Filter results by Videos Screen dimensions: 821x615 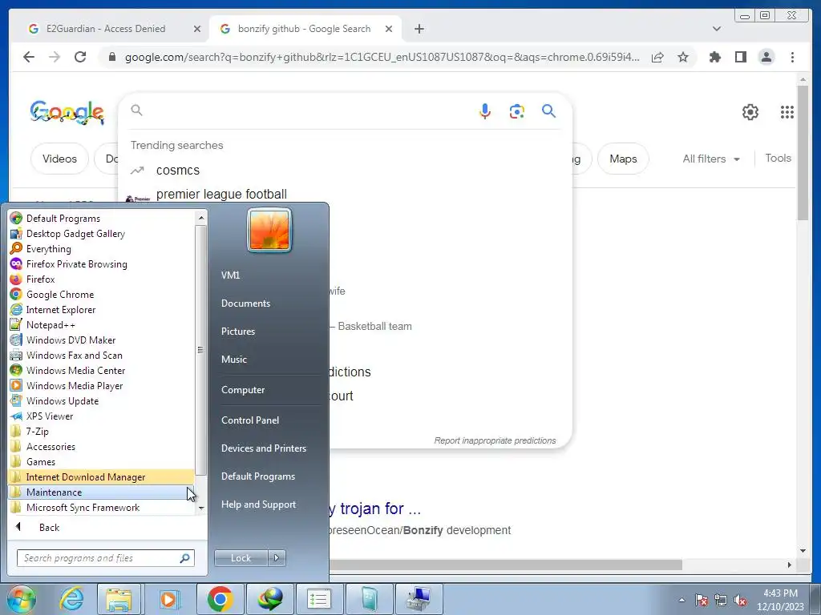point(59,159)
